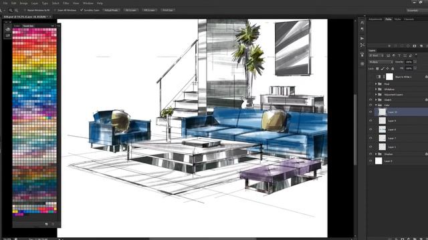Create new swatch icon at Swatches panel bottom
The width and height of the screenshot is (428, 240).
click(46, 224)
